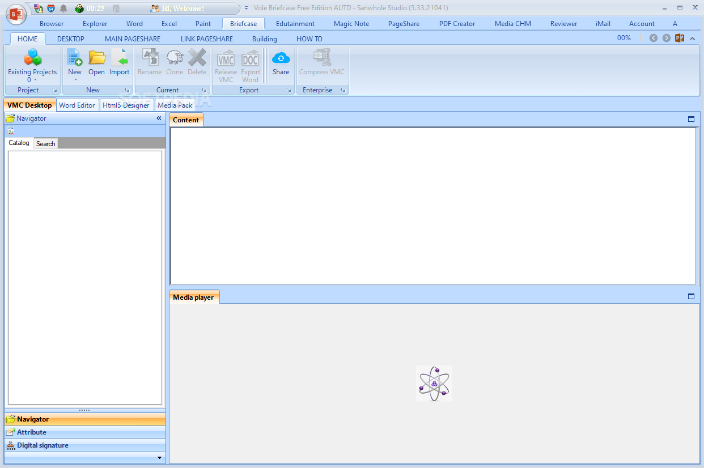Open the Building ribbon tab

pos(265,39)
